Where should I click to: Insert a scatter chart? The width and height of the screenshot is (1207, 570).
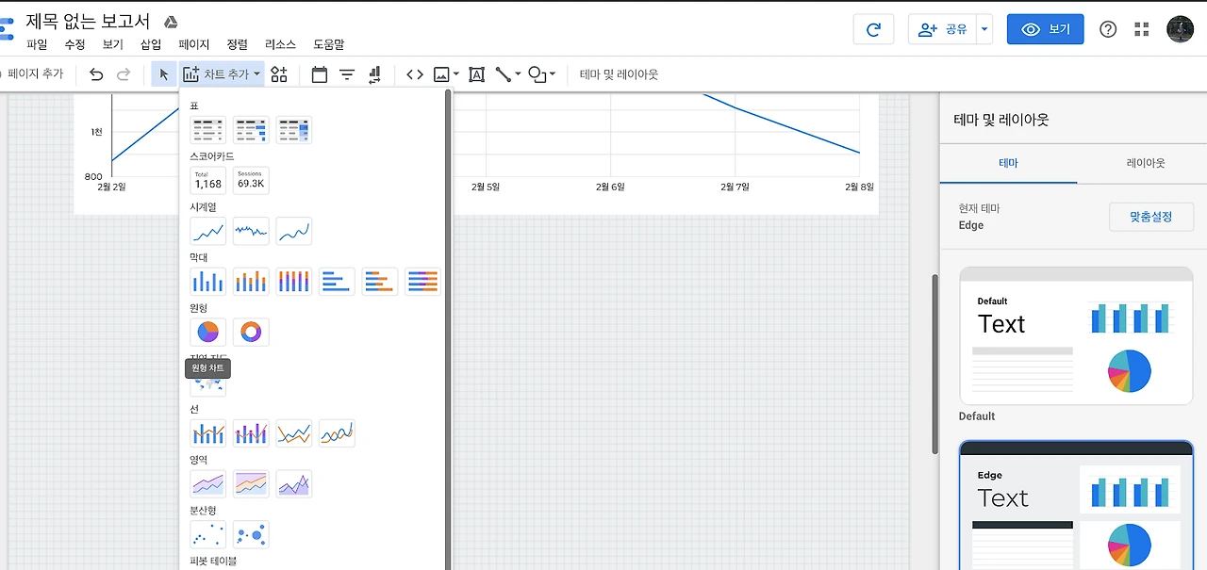pyautogui.click(x=208, y=535)
